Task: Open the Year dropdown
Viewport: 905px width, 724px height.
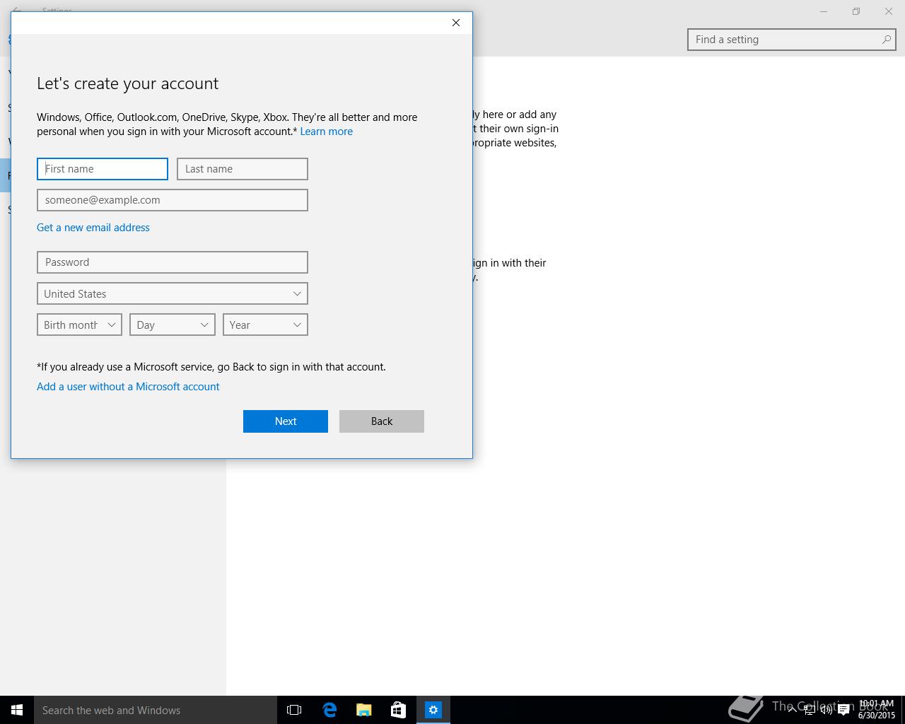Action: click(x=265, y=325)
